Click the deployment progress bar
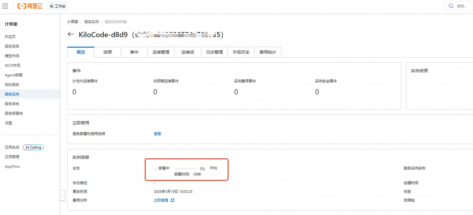473x215 pixels. pos(186,168)
